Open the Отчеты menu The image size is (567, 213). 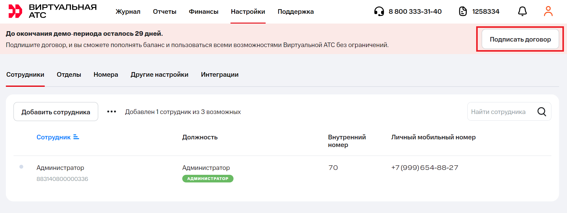click(x=164, y=12)
